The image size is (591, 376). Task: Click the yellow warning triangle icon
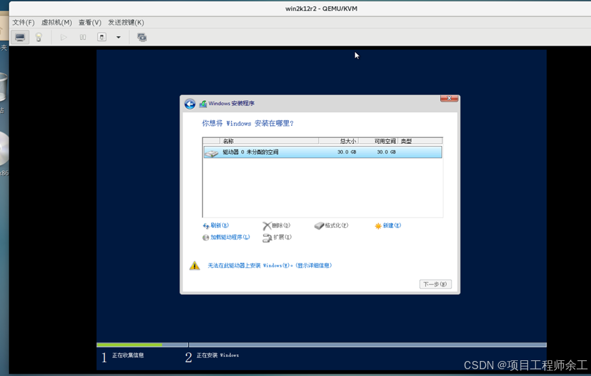coord(195,265)
